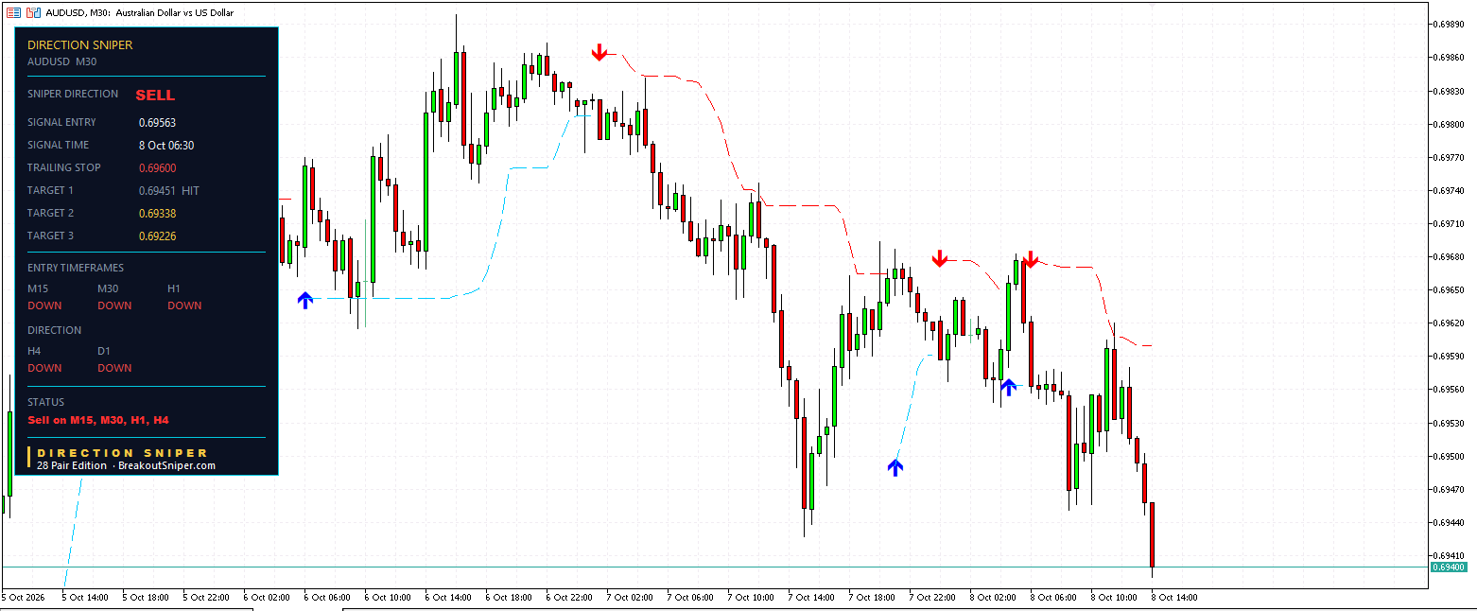Image resolution: width=1477 pixels, height=611 pixels.
Task: Click the 0.69500 price axis label
Action: [x=1450, y=456]
